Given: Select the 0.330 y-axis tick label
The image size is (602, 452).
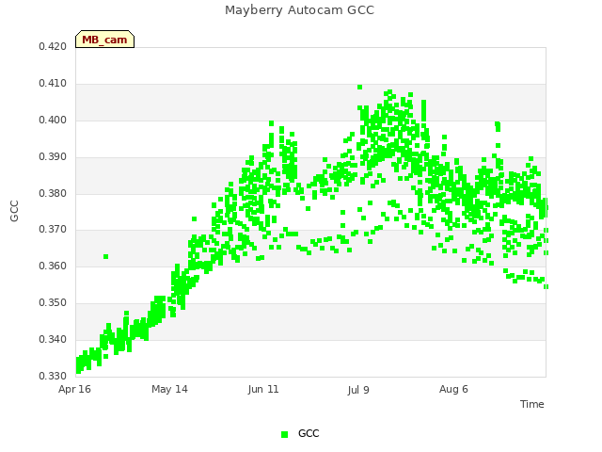Looking at the screenshot, I should (x=53, y=376).
